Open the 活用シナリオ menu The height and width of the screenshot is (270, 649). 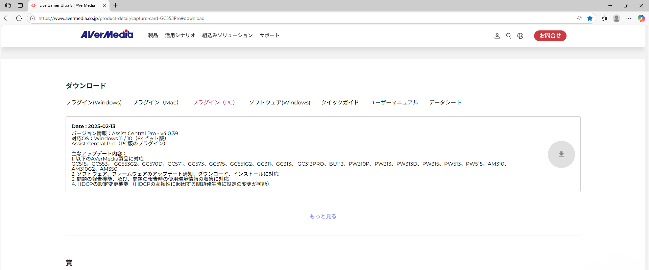(x=180, y=35)
